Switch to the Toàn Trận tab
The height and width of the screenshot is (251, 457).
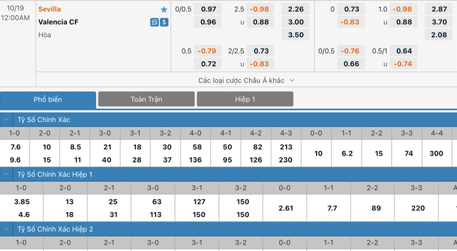coord(146,99)
